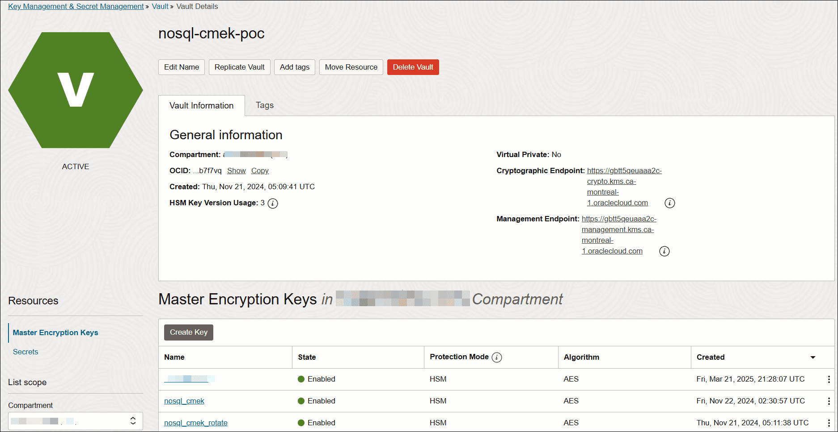
Task: Click the Enabled state of nosql_cmek row
Action: (317, 401)
